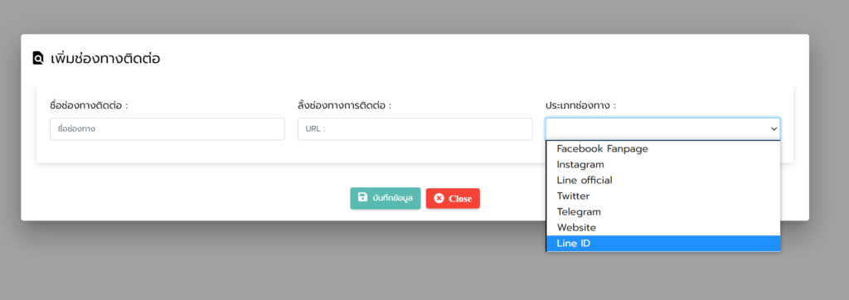Open the ประเภทช่องทาง combo box field
Viewport: 849px width, 300px height.
662,129
